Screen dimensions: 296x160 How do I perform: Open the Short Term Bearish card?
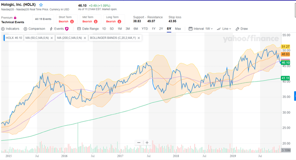click(x=67, y=19)
